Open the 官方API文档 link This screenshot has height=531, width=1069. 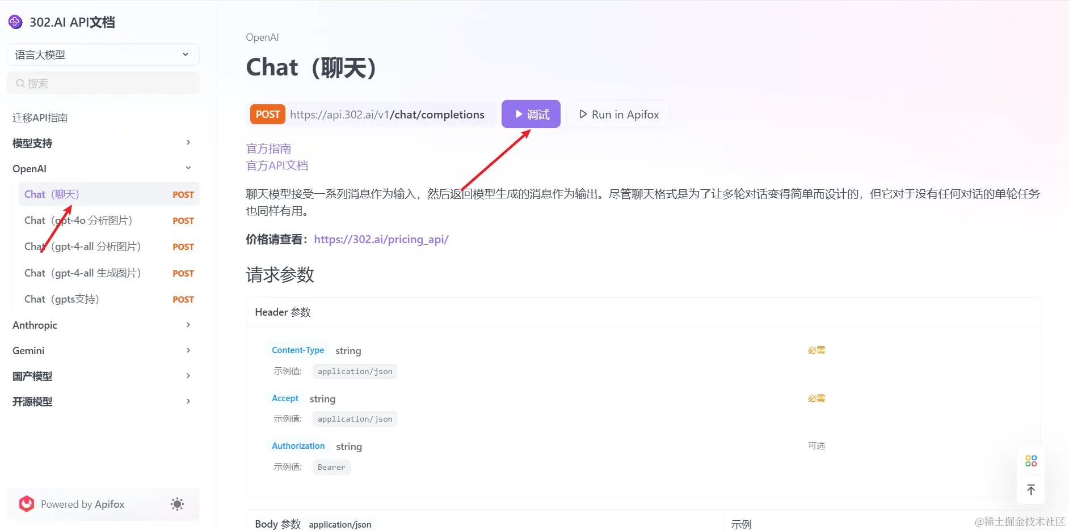(277, 165)
